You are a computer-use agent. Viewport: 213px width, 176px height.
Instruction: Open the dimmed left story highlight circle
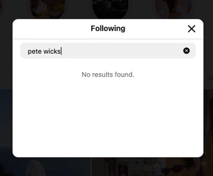click(x=47, y=8)
